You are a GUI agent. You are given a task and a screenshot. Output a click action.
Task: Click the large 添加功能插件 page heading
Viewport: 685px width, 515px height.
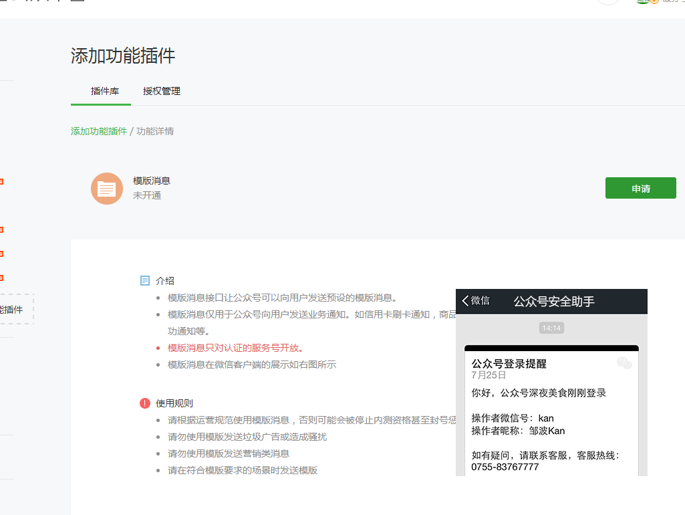tap(123, 56)
